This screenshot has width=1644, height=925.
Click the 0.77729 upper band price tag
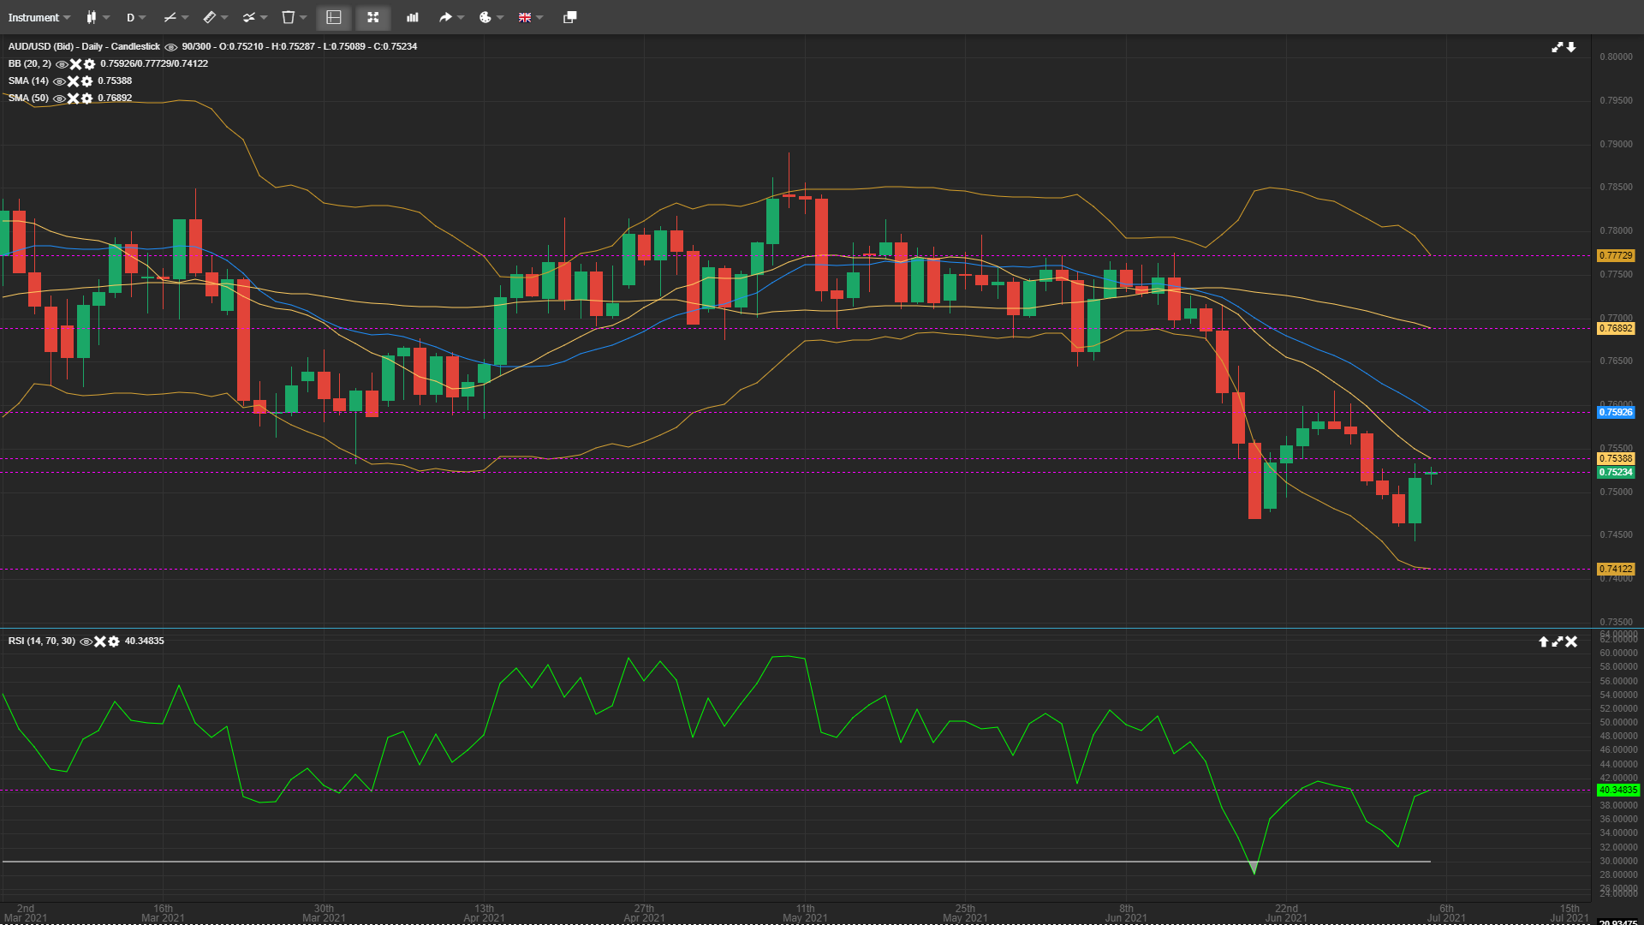pyautogui.click(x=1617, y=255)
